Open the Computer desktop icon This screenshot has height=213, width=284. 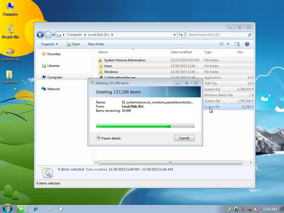click(10, 9)
